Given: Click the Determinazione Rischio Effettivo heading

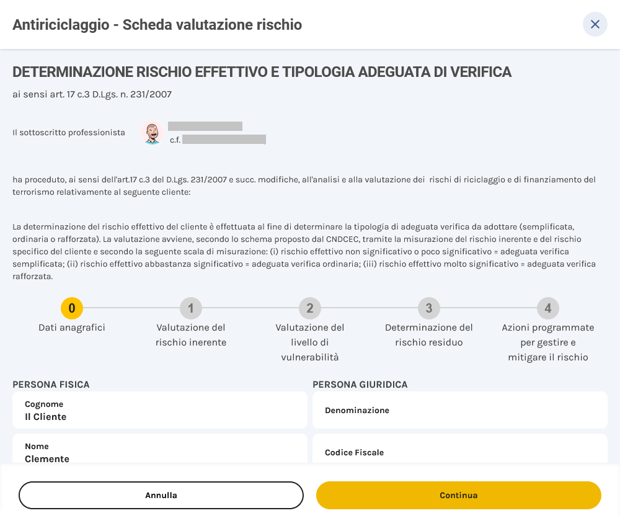Looking at the screenshot, I should pyautogui.click(x=262, y=72).
